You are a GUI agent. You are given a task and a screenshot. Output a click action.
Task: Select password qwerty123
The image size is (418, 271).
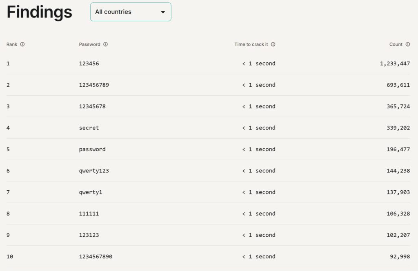pyautogui.click(x=94, y=171)
